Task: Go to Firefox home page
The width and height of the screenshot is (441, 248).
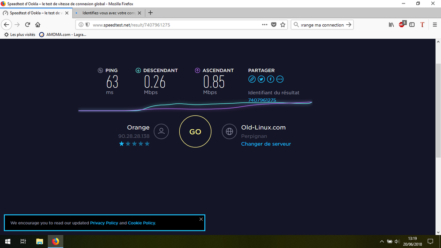Action: coord(38,25)
